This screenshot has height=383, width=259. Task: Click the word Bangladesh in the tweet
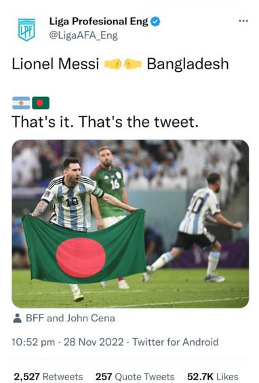(x=188, y=64)
